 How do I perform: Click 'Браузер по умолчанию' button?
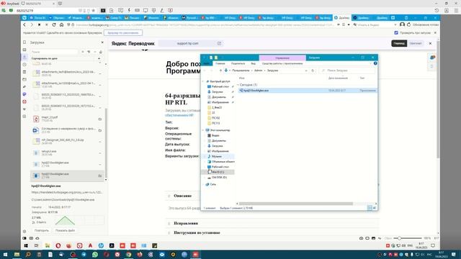(x=123, y=33)
